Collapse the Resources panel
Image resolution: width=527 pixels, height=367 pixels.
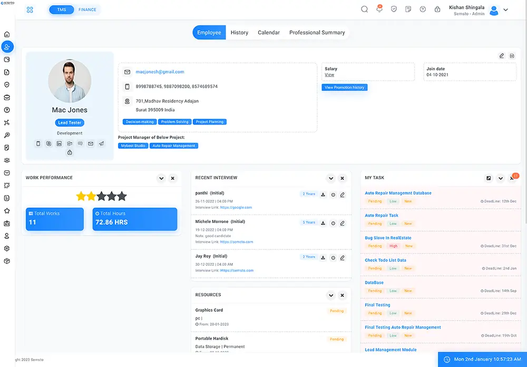331,295
